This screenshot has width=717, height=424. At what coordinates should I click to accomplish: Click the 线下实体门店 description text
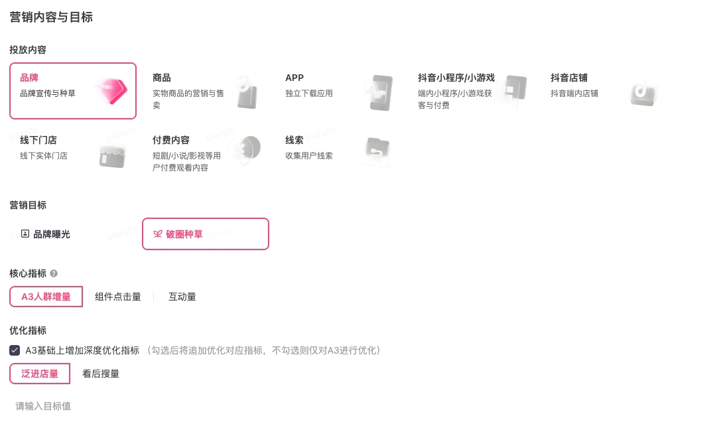coord(43,155)
